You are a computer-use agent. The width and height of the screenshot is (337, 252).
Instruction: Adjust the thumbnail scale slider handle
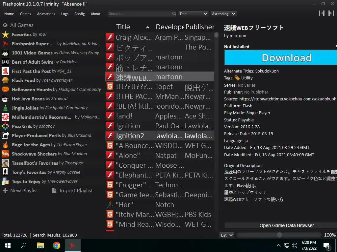(x=279, y=235)
